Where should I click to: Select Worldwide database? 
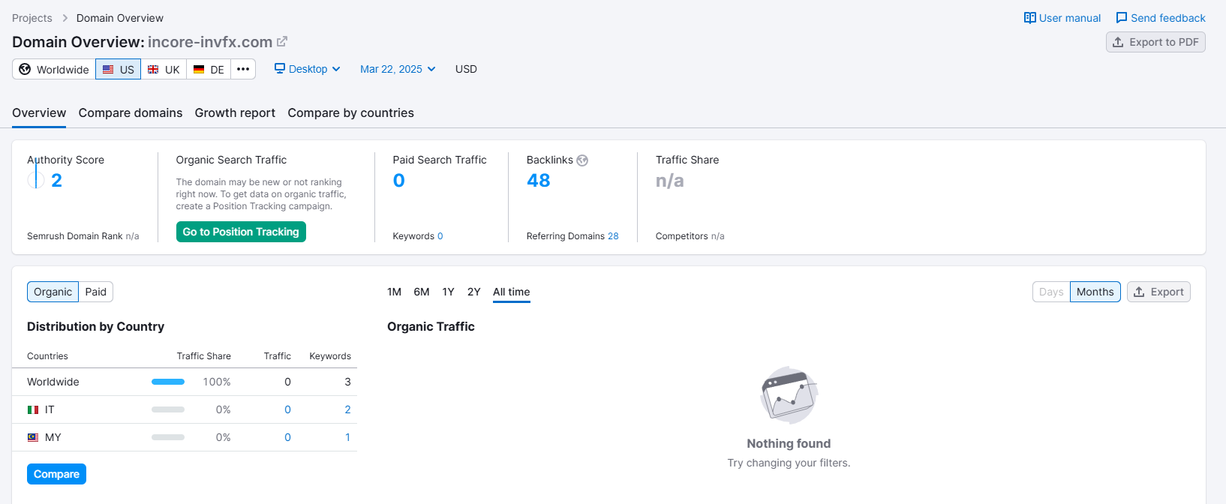click(54, 69)
